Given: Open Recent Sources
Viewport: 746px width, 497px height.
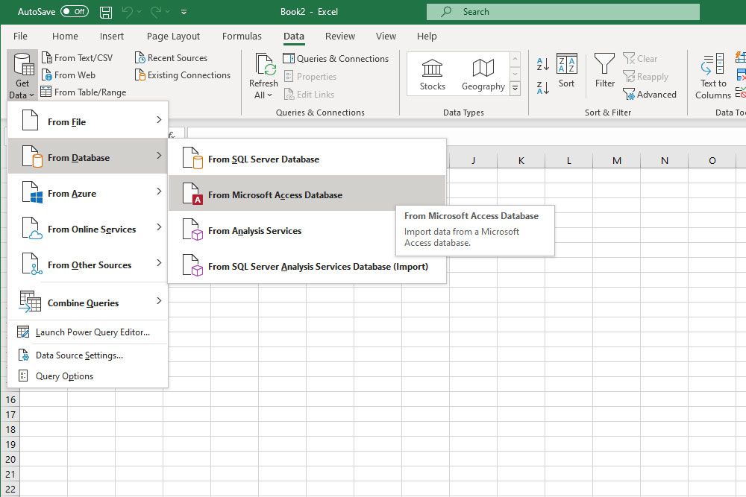Looking at the screenshot, I should coord(172,58).
